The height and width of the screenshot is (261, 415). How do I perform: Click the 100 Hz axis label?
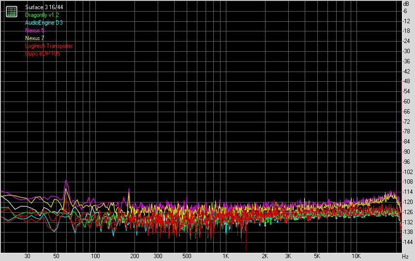pos(96,256)
